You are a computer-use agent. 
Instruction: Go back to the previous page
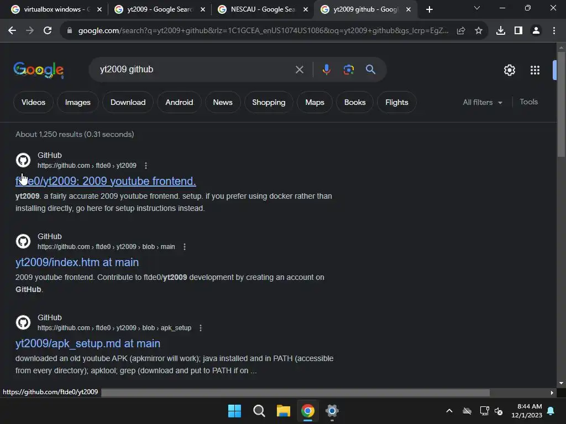[x=12, y=31]
